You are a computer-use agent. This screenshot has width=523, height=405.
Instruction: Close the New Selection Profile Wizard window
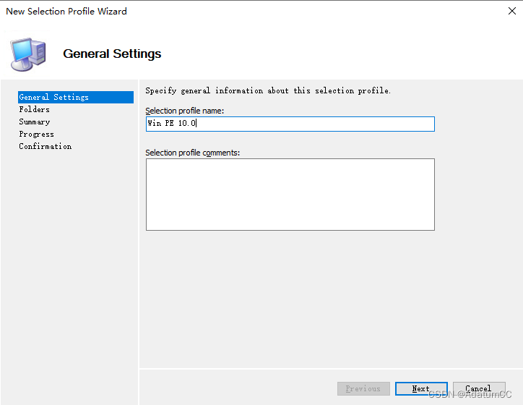(512, 11)
